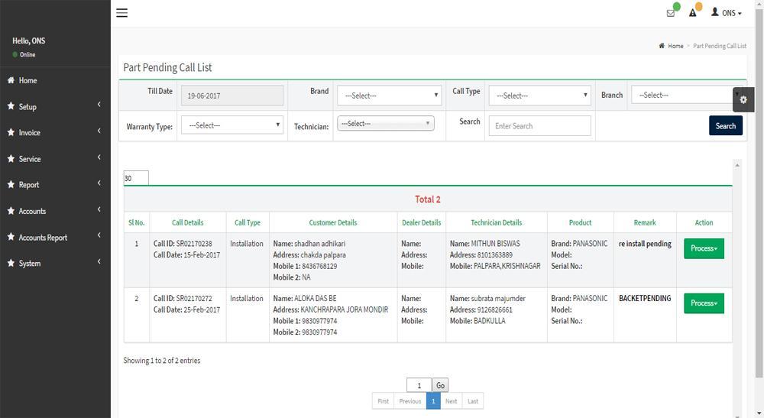Screen dimensions: 764x418
Task: Sort by Technician Details column header
Action: pos(496,222)
